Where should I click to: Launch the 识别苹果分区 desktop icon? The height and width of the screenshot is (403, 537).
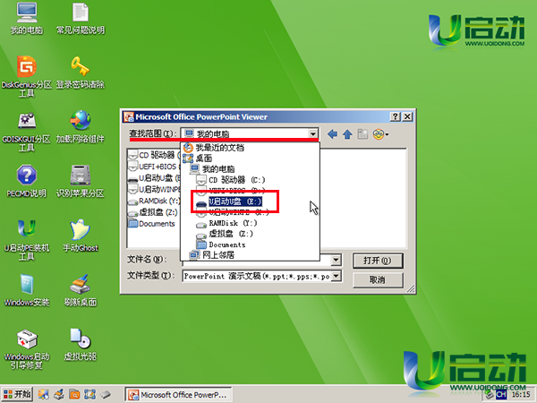(x=81, y=181)
